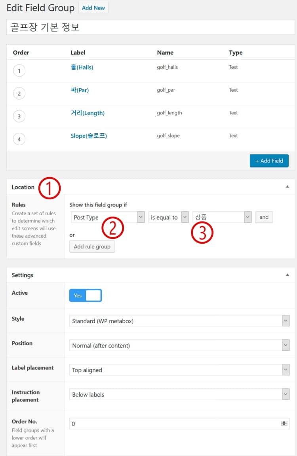Open the Instruction placement dropdown

click(179, 394)
